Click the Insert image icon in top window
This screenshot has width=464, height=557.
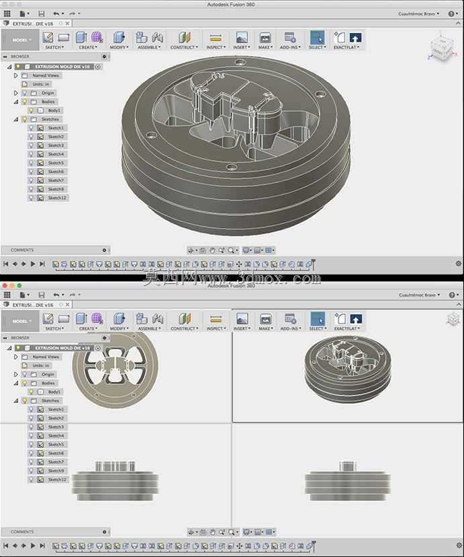[242, 38]
